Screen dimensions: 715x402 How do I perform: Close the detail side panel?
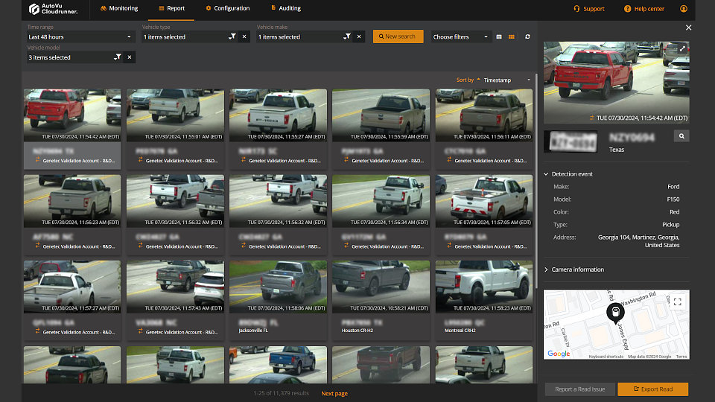688,28
